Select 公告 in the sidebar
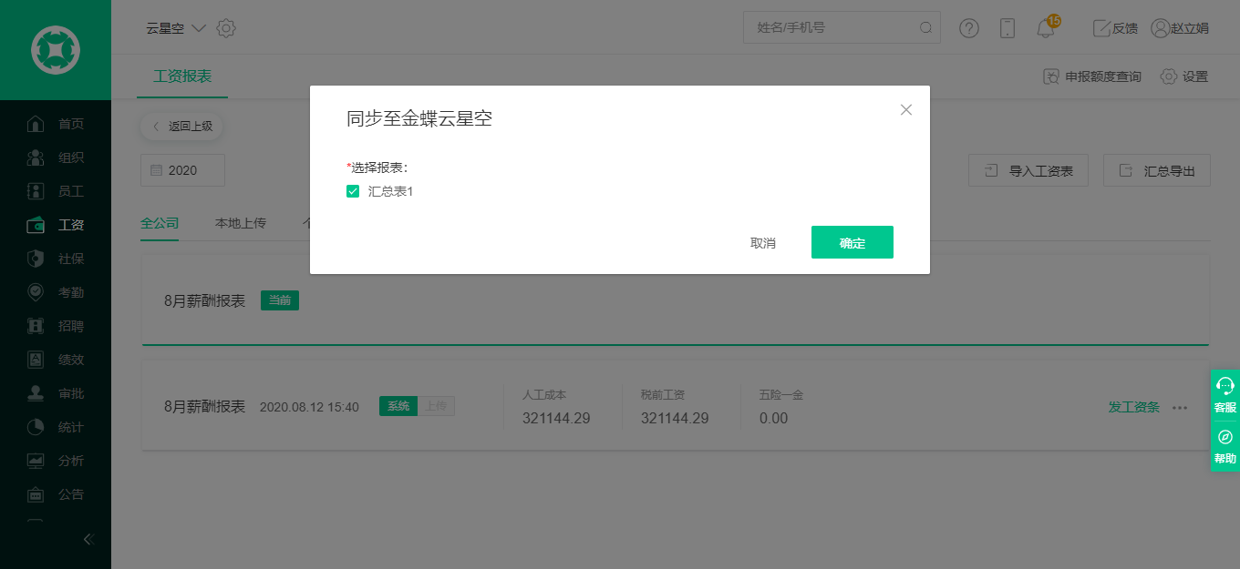This screenshot has width=1240, height=569. coord(56,494)
